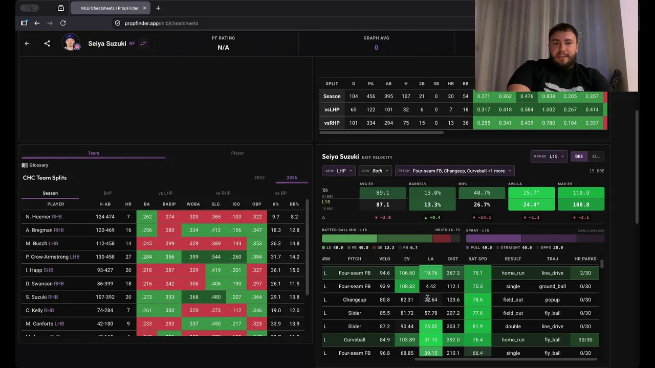Click M. Busch in team splits
The image size is (655, 368).
tap(42, 243)
